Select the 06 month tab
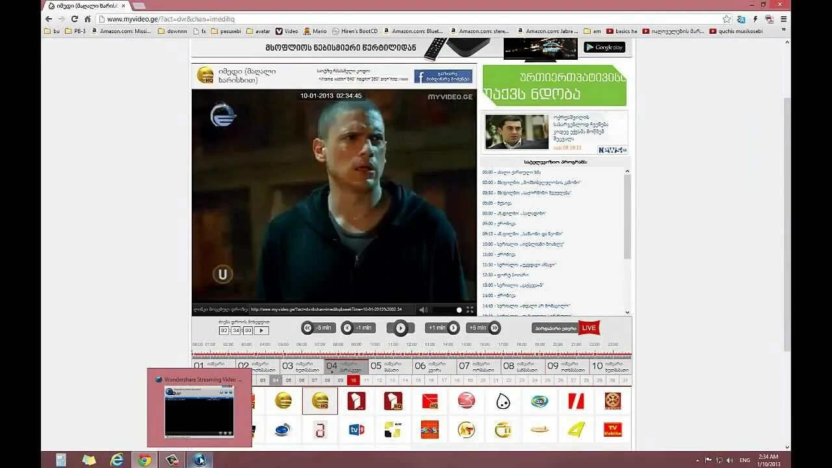 point(435,366)
